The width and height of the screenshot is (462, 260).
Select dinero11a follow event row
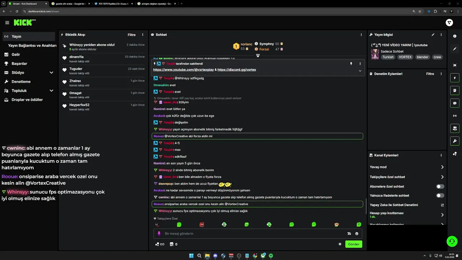[x=103, y=59]
